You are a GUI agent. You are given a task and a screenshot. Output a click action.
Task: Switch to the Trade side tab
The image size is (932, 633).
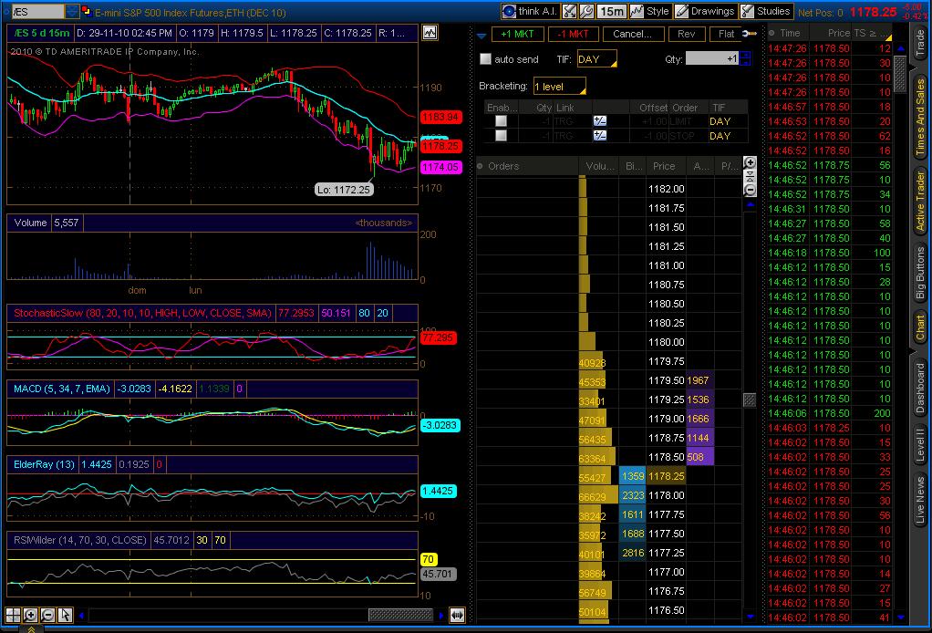coord(920,44)
